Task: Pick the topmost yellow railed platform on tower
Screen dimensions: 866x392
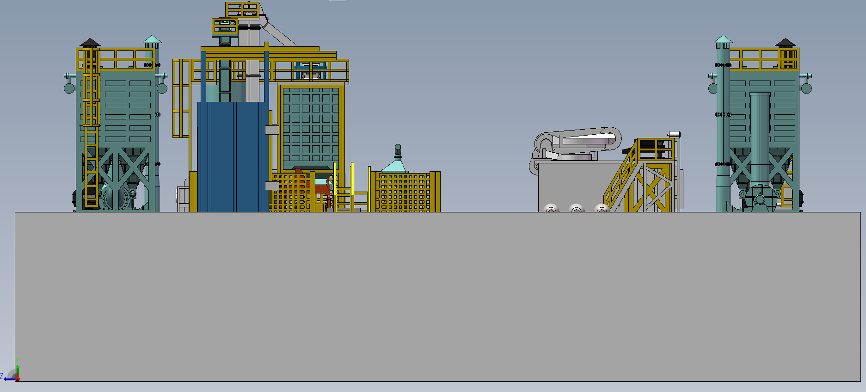Action: coord(242,10)
